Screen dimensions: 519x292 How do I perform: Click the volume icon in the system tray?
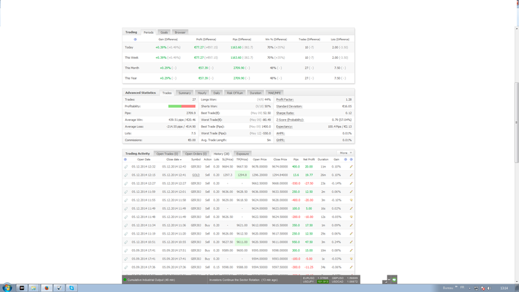click(x=489, y=288)
